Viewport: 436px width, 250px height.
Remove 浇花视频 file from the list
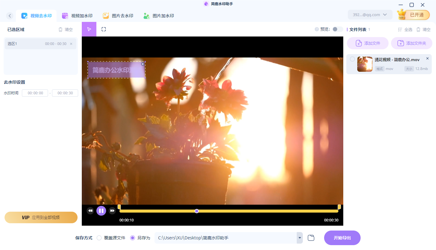pos(427,58)
